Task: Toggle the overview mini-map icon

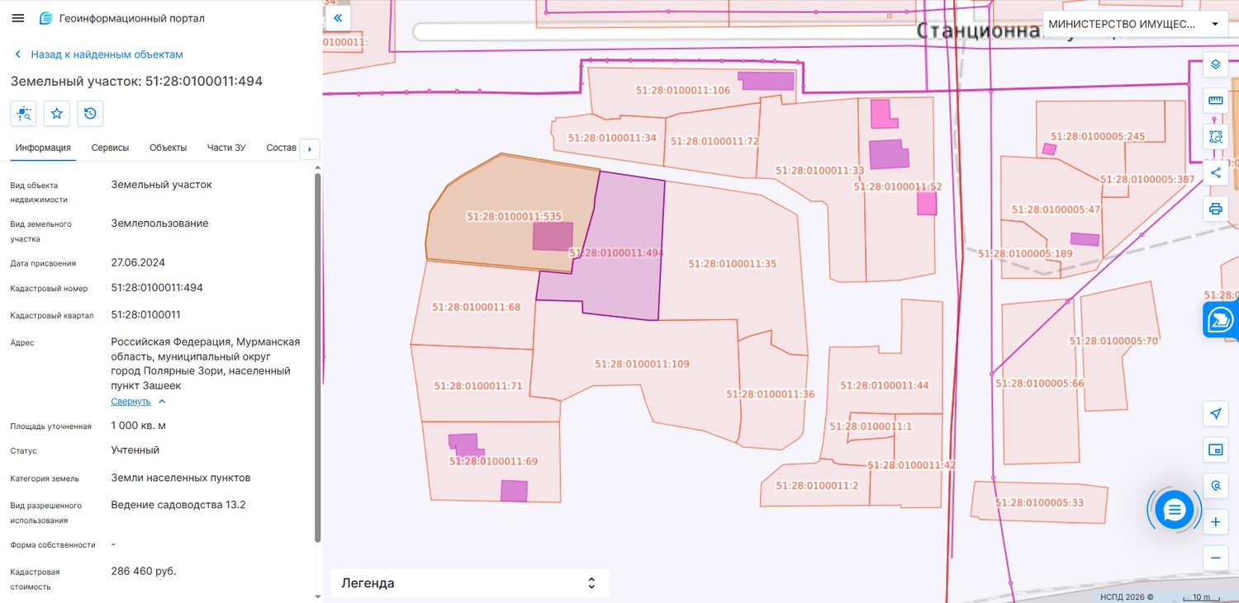Action: (x=1215, y=450)
